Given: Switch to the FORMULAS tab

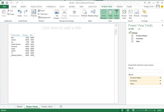Looking at the screenshot, I should point(51,7).
